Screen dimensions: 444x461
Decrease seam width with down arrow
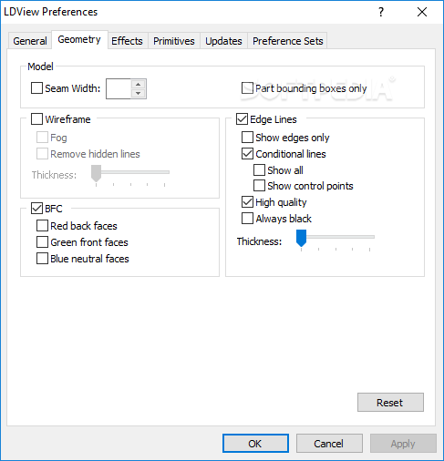coord(139,93)
